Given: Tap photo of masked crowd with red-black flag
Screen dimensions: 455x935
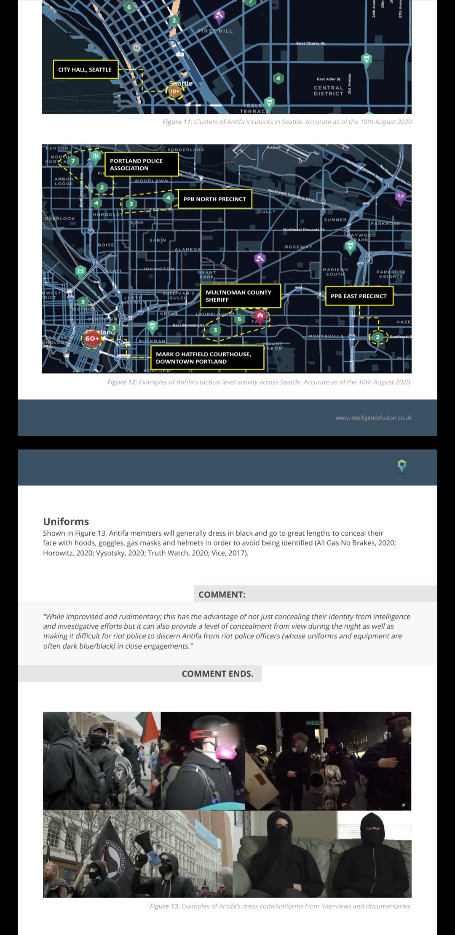Looking at the screenshot, I should [x=102, y=761].
